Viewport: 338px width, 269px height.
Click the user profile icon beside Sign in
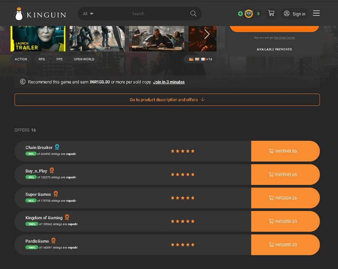coord(287,13)
